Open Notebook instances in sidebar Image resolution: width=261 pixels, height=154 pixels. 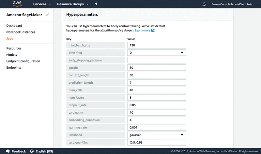coord(21,32)
